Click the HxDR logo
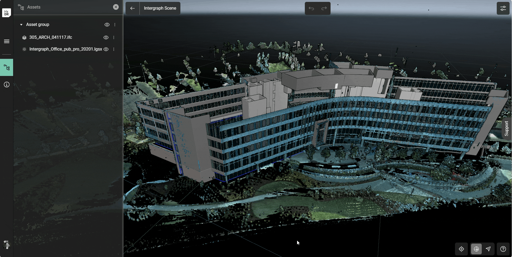The image size is (512, 257). pos(6,12)
